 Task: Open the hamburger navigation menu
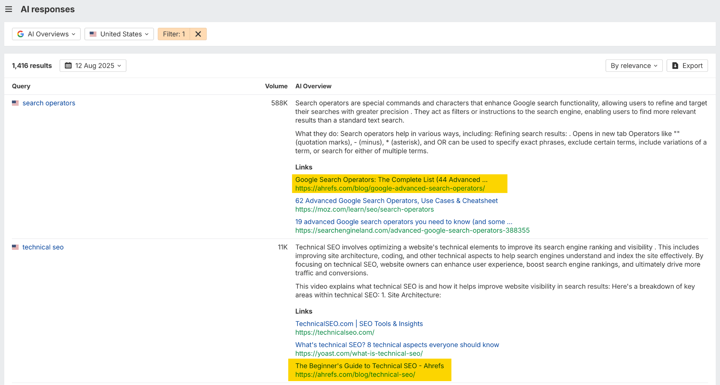8,9
